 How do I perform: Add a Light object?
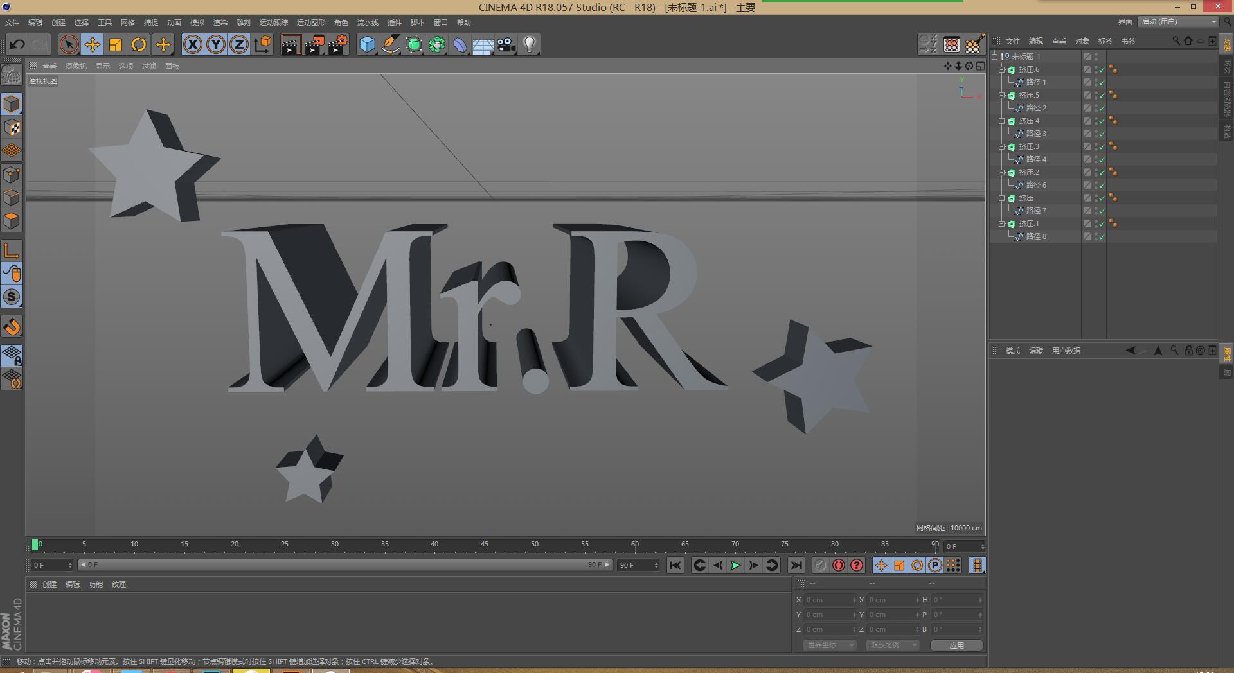click(530, 44)
